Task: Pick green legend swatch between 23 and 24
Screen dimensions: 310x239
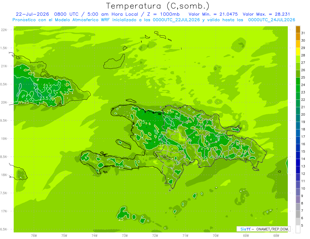Action: [298, 88]
